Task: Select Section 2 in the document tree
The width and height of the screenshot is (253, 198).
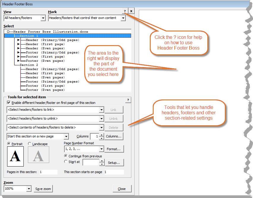Action: [28, 65]
